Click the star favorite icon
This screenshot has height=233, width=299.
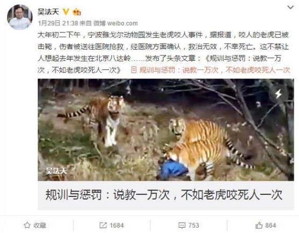click(x=27, y=225)
